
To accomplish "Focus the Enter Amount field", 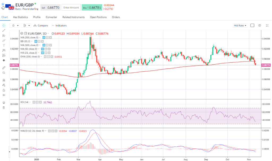I will point(71,8).
